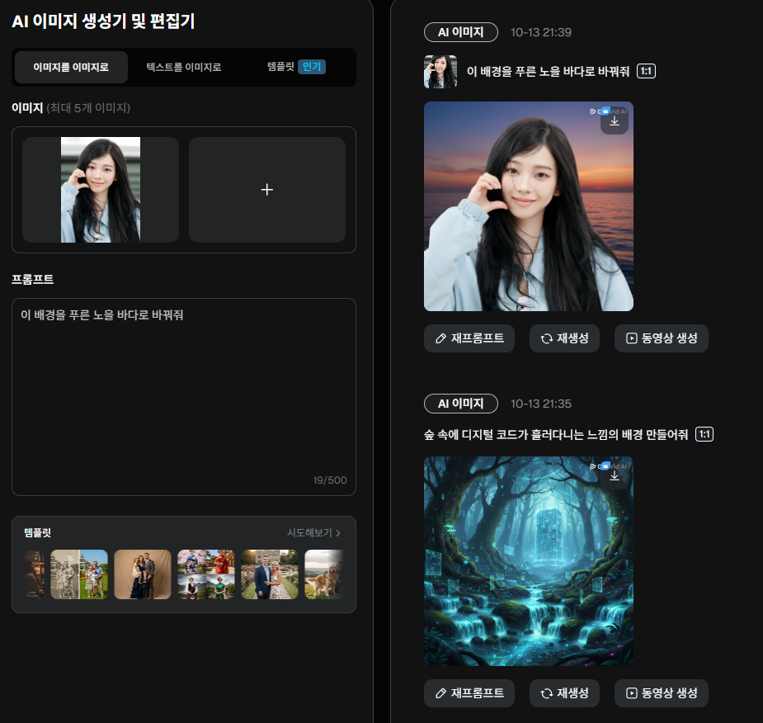Click 재생성 under the forest image
Viewport: 763px width, 723px height.
click(564, 693)
